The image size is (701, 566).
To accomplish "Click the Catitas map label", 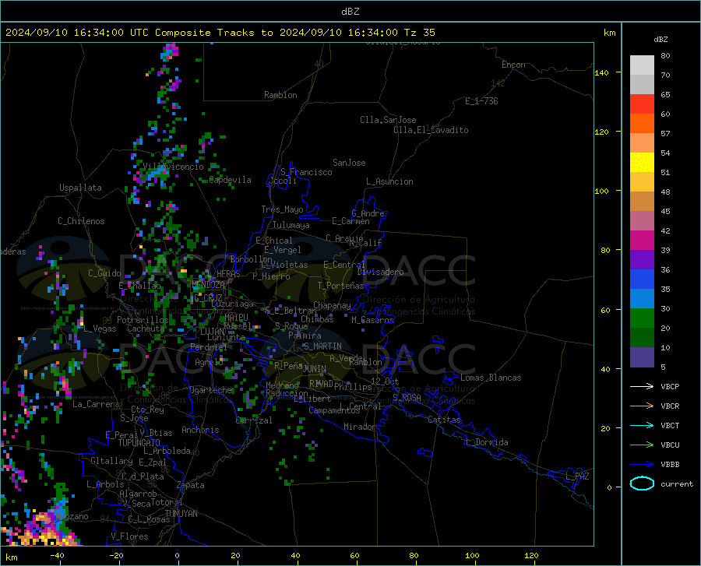I will tap(445, 420).
